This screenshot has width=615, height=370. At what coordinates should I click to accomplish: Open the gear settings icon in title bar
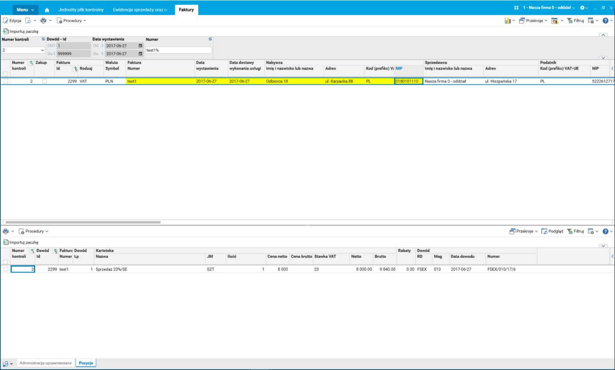[x=583, y=8]
